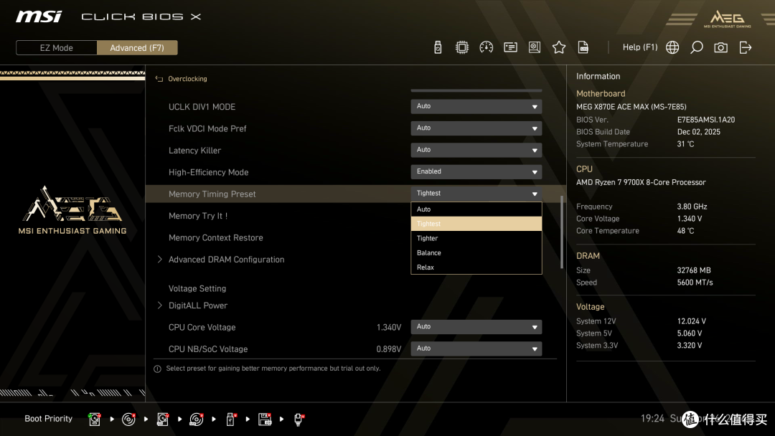Click the Motherboard heading in Information panel
The image size is (775, 436).
click(x=601, y=94)
